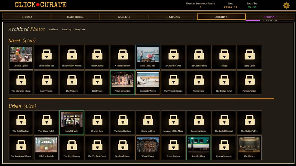Image resolution: width=296 pixels, height=166 pixels.
Task: Open the Dark Room tab
Action: point(75,17)
